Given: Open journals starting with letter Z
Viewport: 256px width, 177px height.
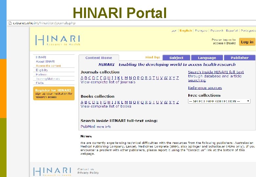Looking at the screenshot, I should coord(178,78).
